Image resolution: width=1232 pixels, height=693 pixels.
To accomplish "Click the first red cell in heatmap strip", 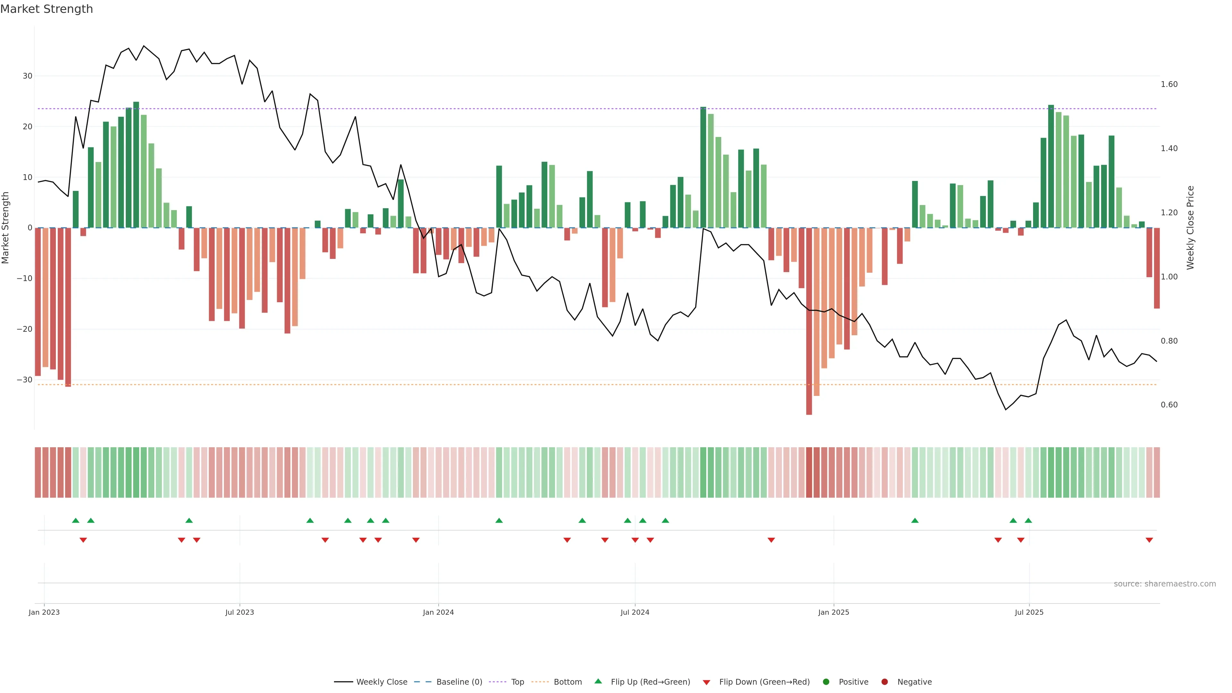I will click(38, 472).
